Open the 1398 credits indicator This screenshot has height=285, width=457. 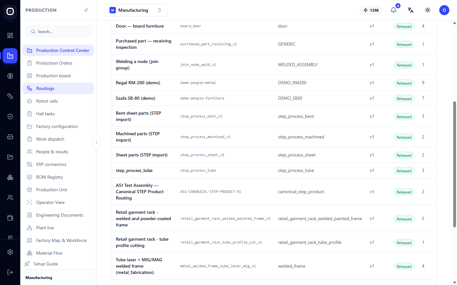tap(371, 10)
